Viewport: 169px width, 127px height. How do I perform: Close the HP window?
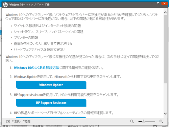pos(164,3)
